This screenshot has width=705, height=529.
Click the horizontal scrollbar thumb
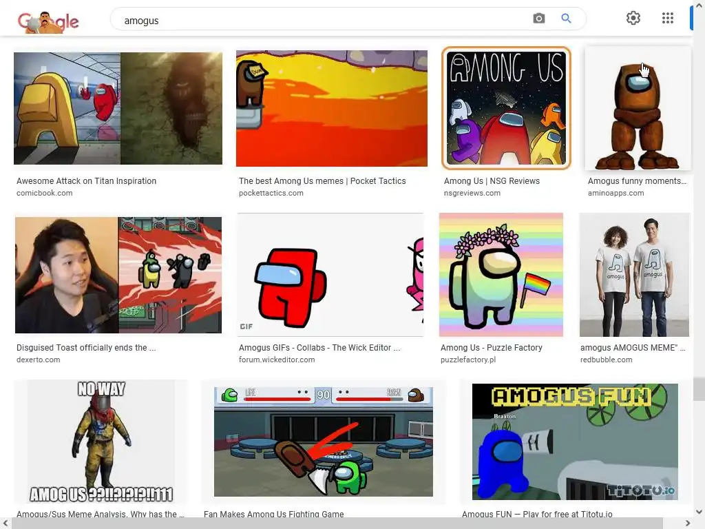click(337, 523)
